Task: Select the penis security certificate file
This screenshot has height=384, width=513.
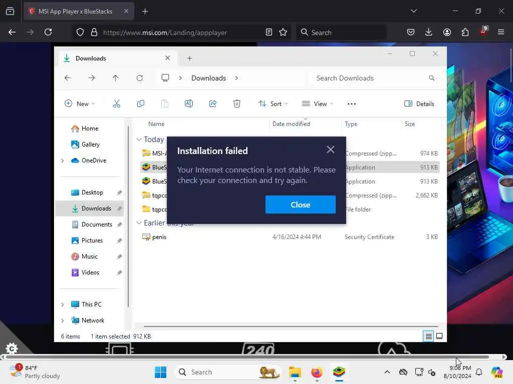Action: (x=290, y=237)
